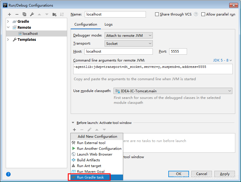Open the JDK 5 - 8 version selector
Image resolution: width=241 pixels, height=182 pixels.
point(222,60)
